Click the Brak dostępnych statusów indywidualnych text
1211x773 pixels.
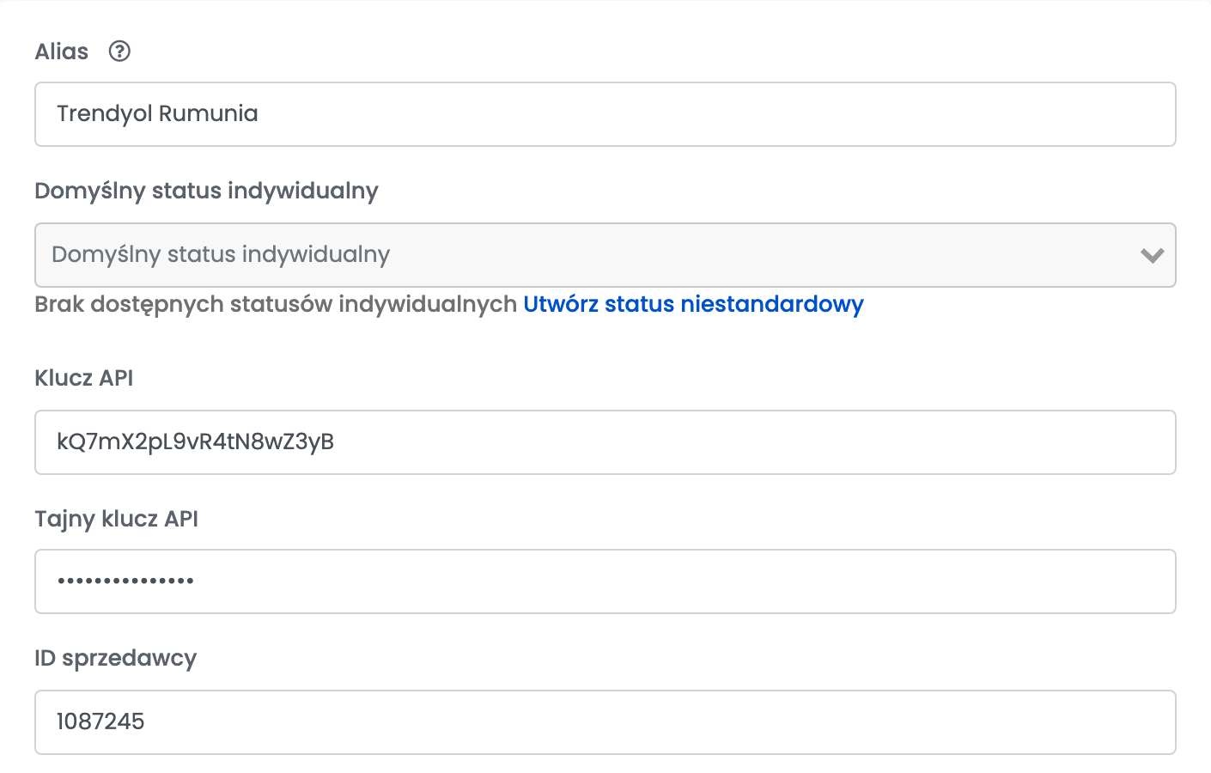(x=276, y=304)
